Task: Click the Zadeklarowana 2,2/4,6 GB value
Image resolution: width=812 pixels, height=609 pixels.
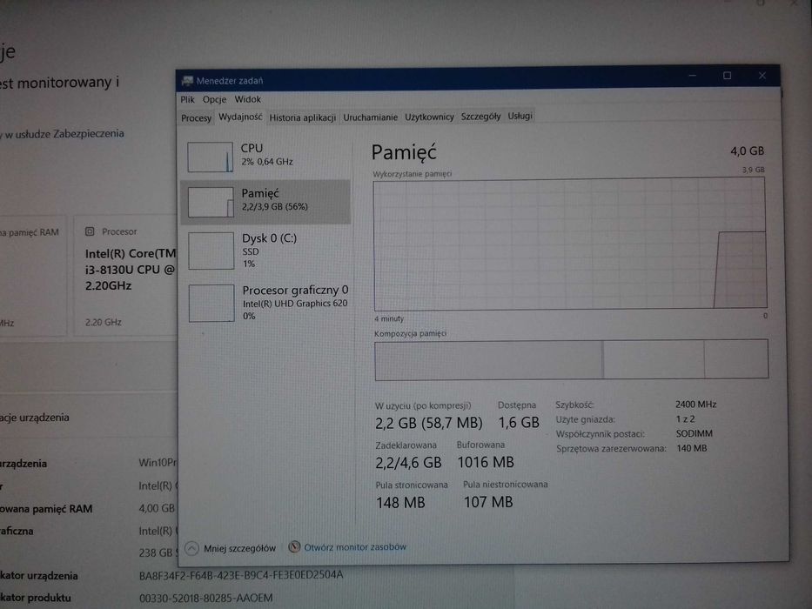Action: 408,463
